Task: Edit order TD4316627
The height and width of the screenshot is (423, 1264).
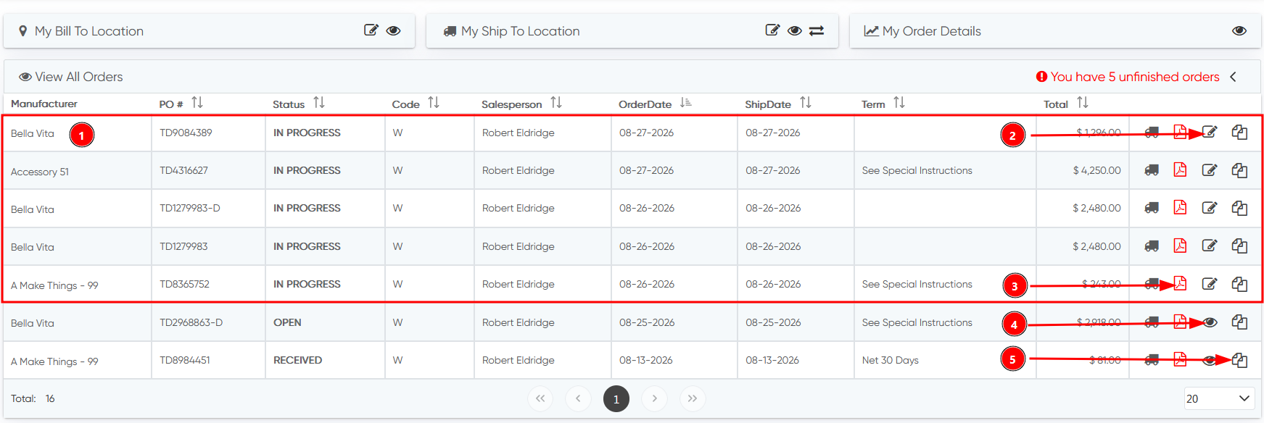Action: click(x=1210, y=170)
